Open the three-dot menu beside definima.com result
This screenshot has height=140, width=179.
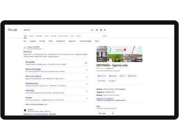click(43, 49)
